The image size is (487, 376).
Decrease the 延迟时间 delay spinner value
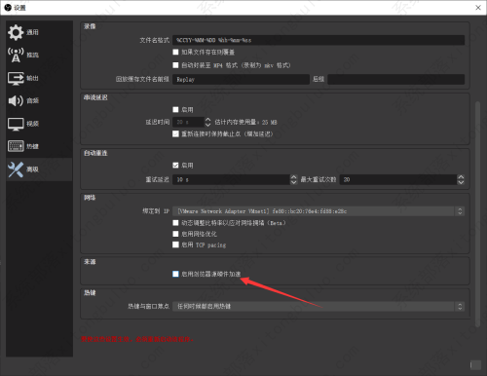(x=207, y=125)
